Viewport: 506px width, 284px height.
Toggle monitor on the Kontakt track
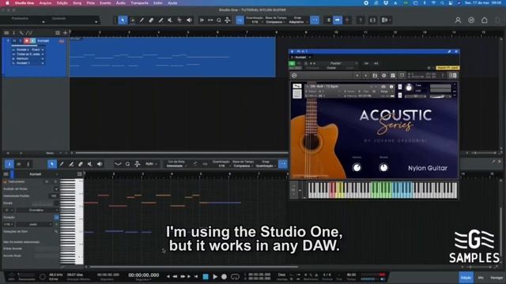32,41
